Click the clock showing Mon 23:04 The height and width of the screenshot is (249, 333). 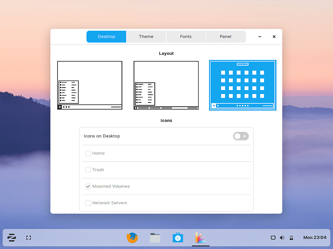(314, 237)
